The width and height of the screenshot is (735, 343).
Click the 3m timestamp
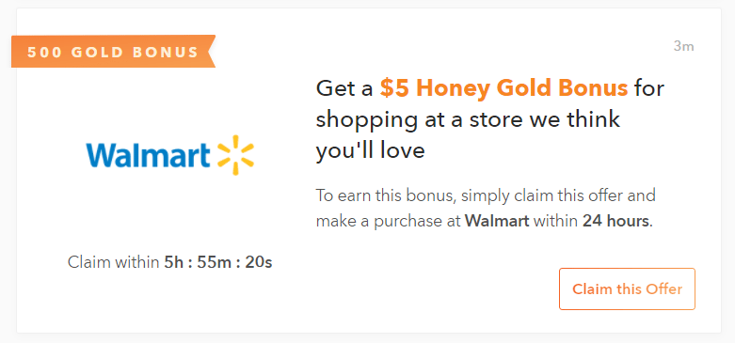click(683, 46)
